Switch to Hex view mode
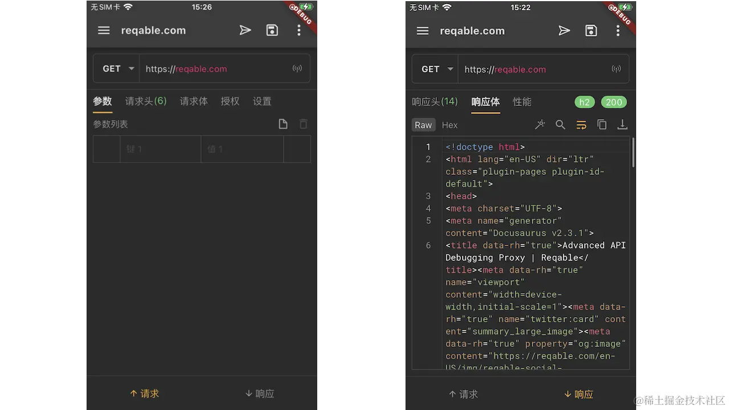This screenshot has height=410, width=729. click(450, 125)
